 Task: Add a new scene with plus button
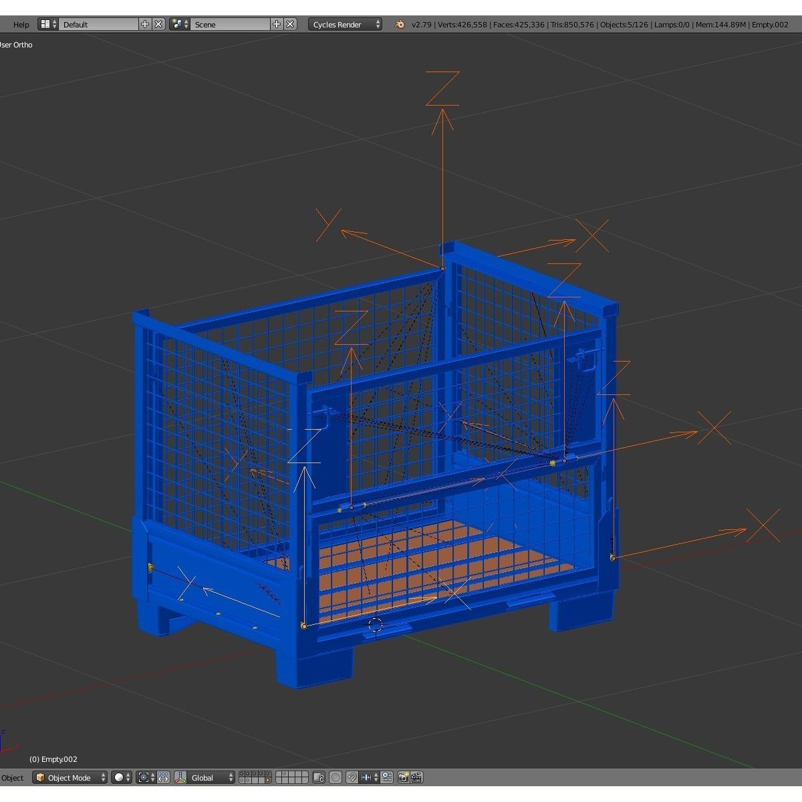[277, 24]
